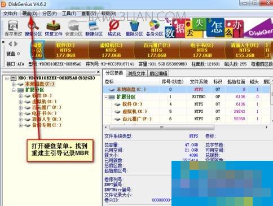Viewport: 273px width, 206px height.
Task: Click the DiskGenius data-loss banner ad
Action: [x=219, y=28]
